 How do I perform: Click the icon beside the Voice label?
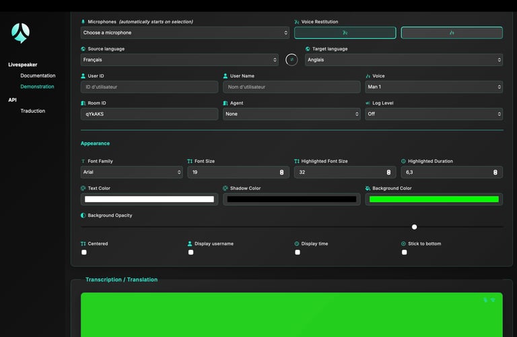368,76
